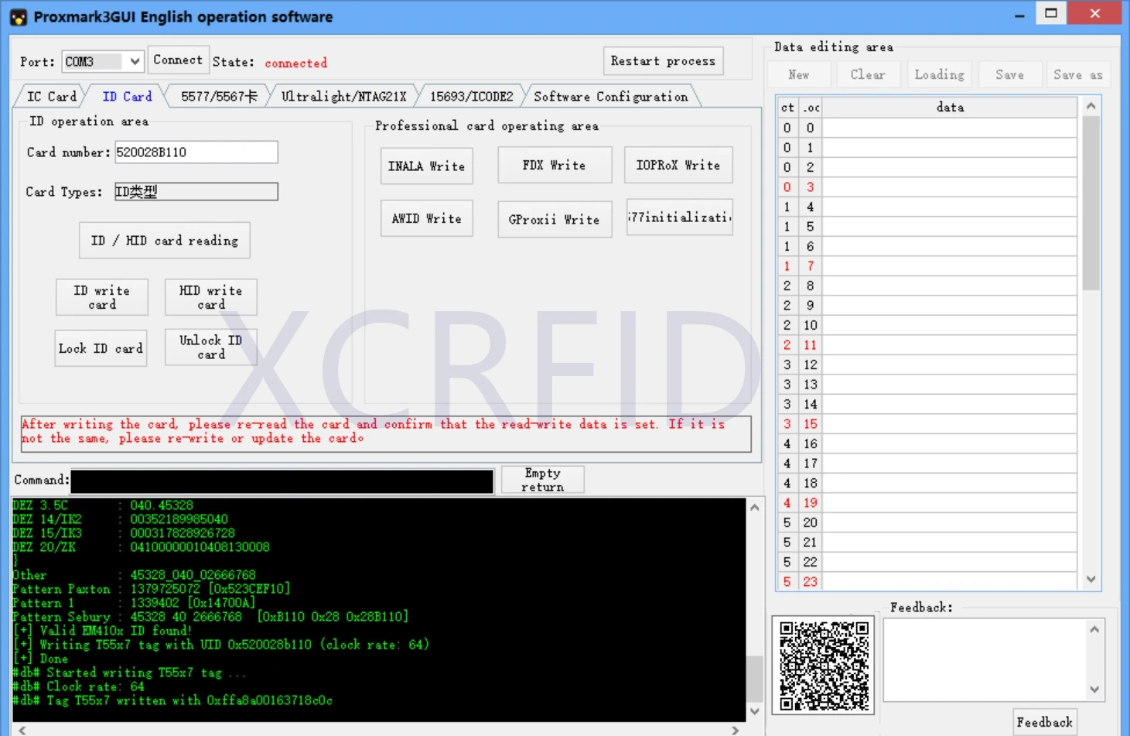Click the HID write card button

210,297
